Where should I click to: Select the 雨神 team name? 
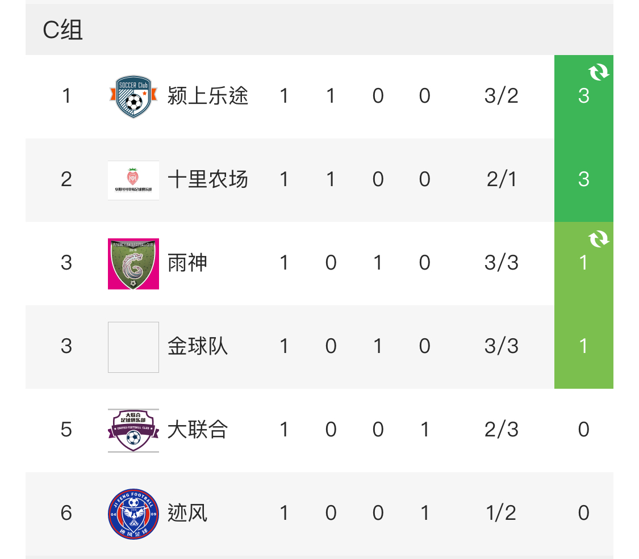click(x=187, y=263)
